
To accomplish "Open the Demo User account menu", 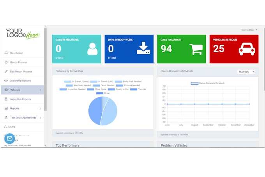I will click(x=249, y=30).
